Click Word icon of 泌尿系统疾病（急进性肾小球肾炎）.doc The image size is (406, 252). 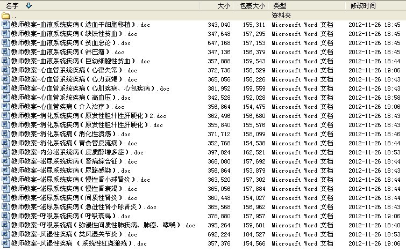click(6, 206)
